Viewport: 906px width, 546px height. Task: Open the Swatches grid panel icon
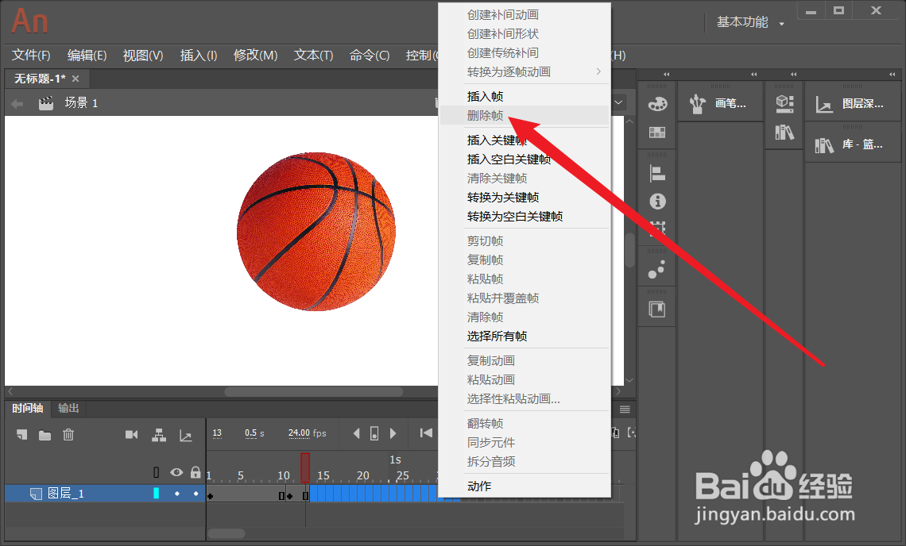click(x=657, y=133)
